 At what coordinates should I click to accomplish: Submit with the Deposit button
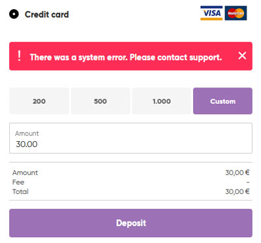pyautogui.click(x=130, y=223)
